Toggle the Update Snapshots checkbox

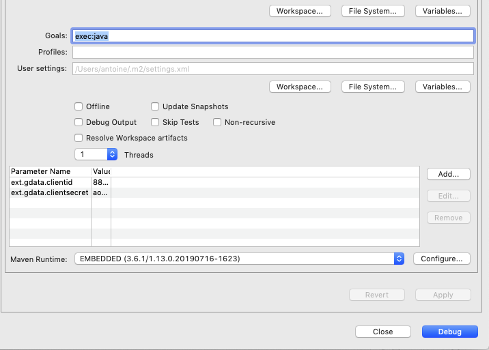pyautogui.click(x=155, y=106)
